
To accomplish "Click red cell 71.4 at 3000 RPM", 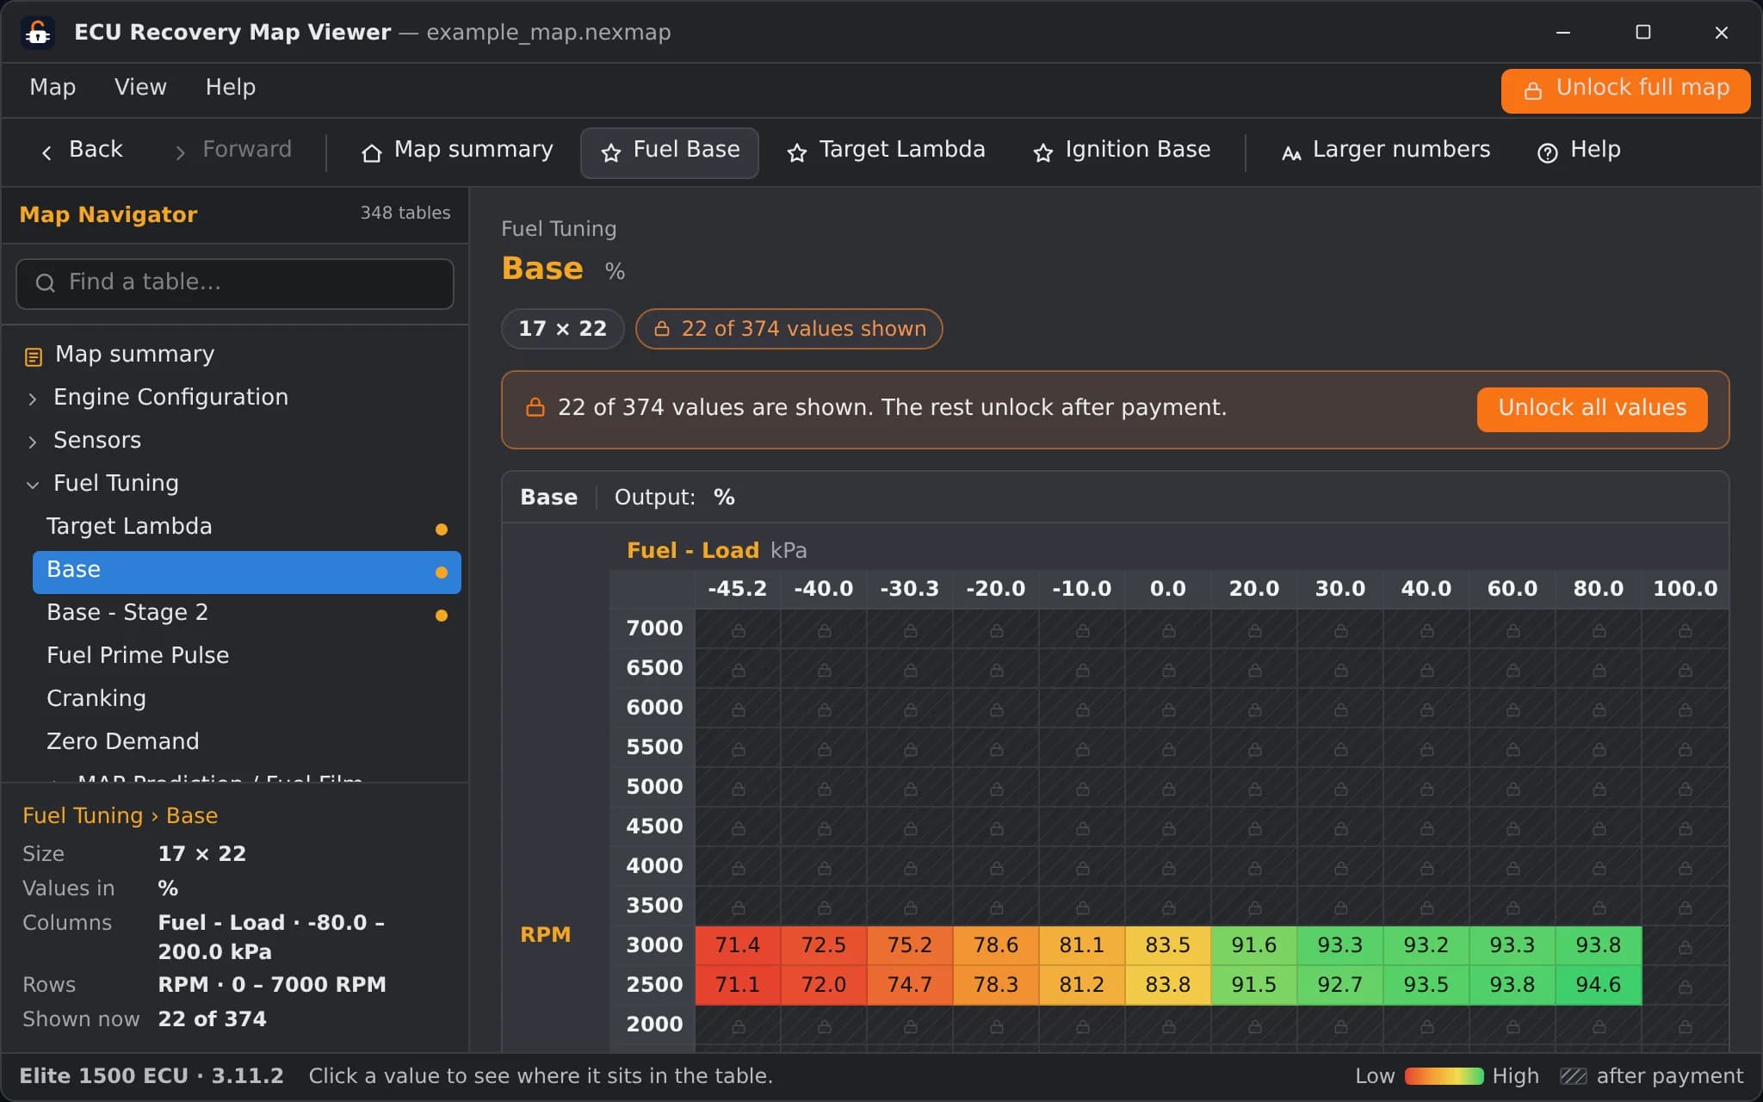I will [x=738, y=945].
